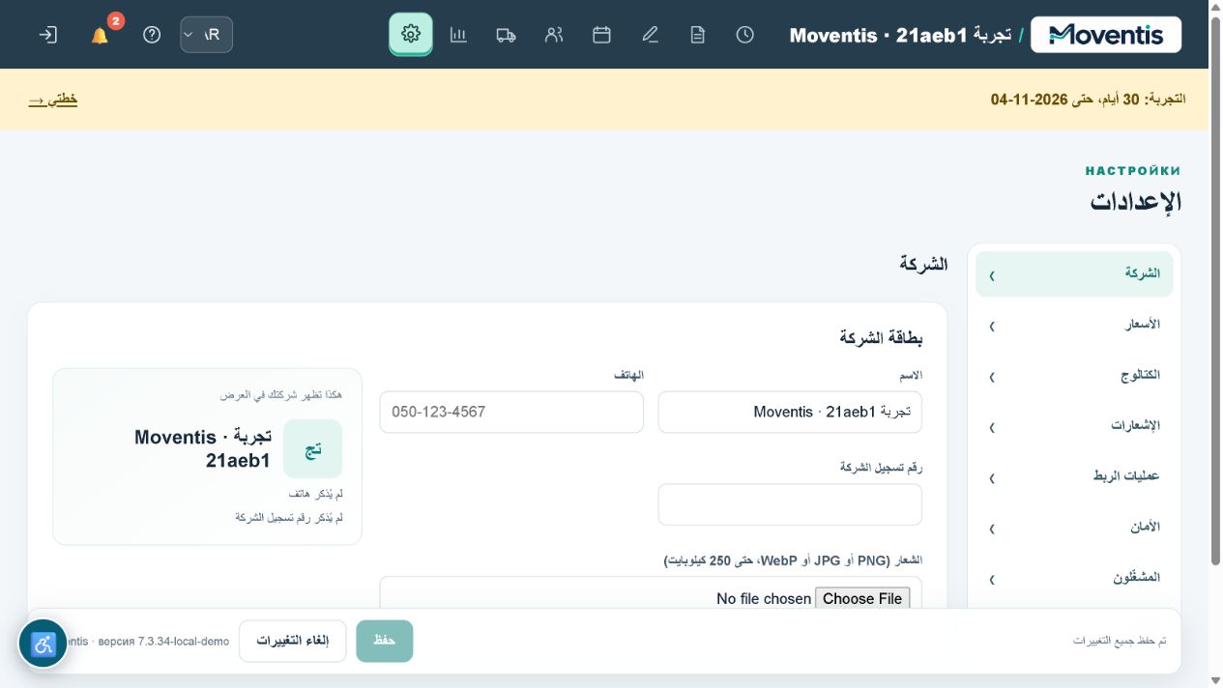The image size is (1223, 688).
Task: Select المشغّلون in settings sidebar
Action: 1074,578
